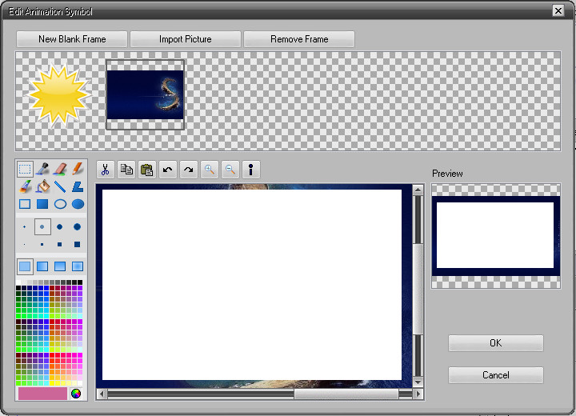
Task: Select the eraser tool
Action: point(60,169)
